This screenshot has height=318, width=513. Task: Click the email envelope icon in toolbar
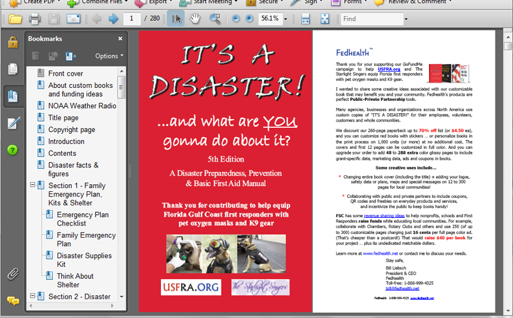tap(73, 19)
